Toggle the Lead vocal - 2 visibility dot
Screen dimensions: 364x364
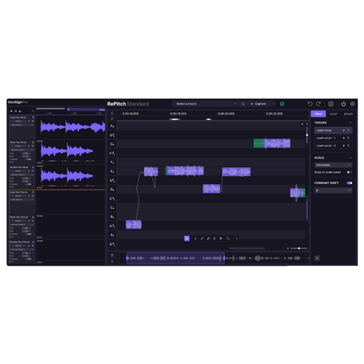click(x=344, y=146)
